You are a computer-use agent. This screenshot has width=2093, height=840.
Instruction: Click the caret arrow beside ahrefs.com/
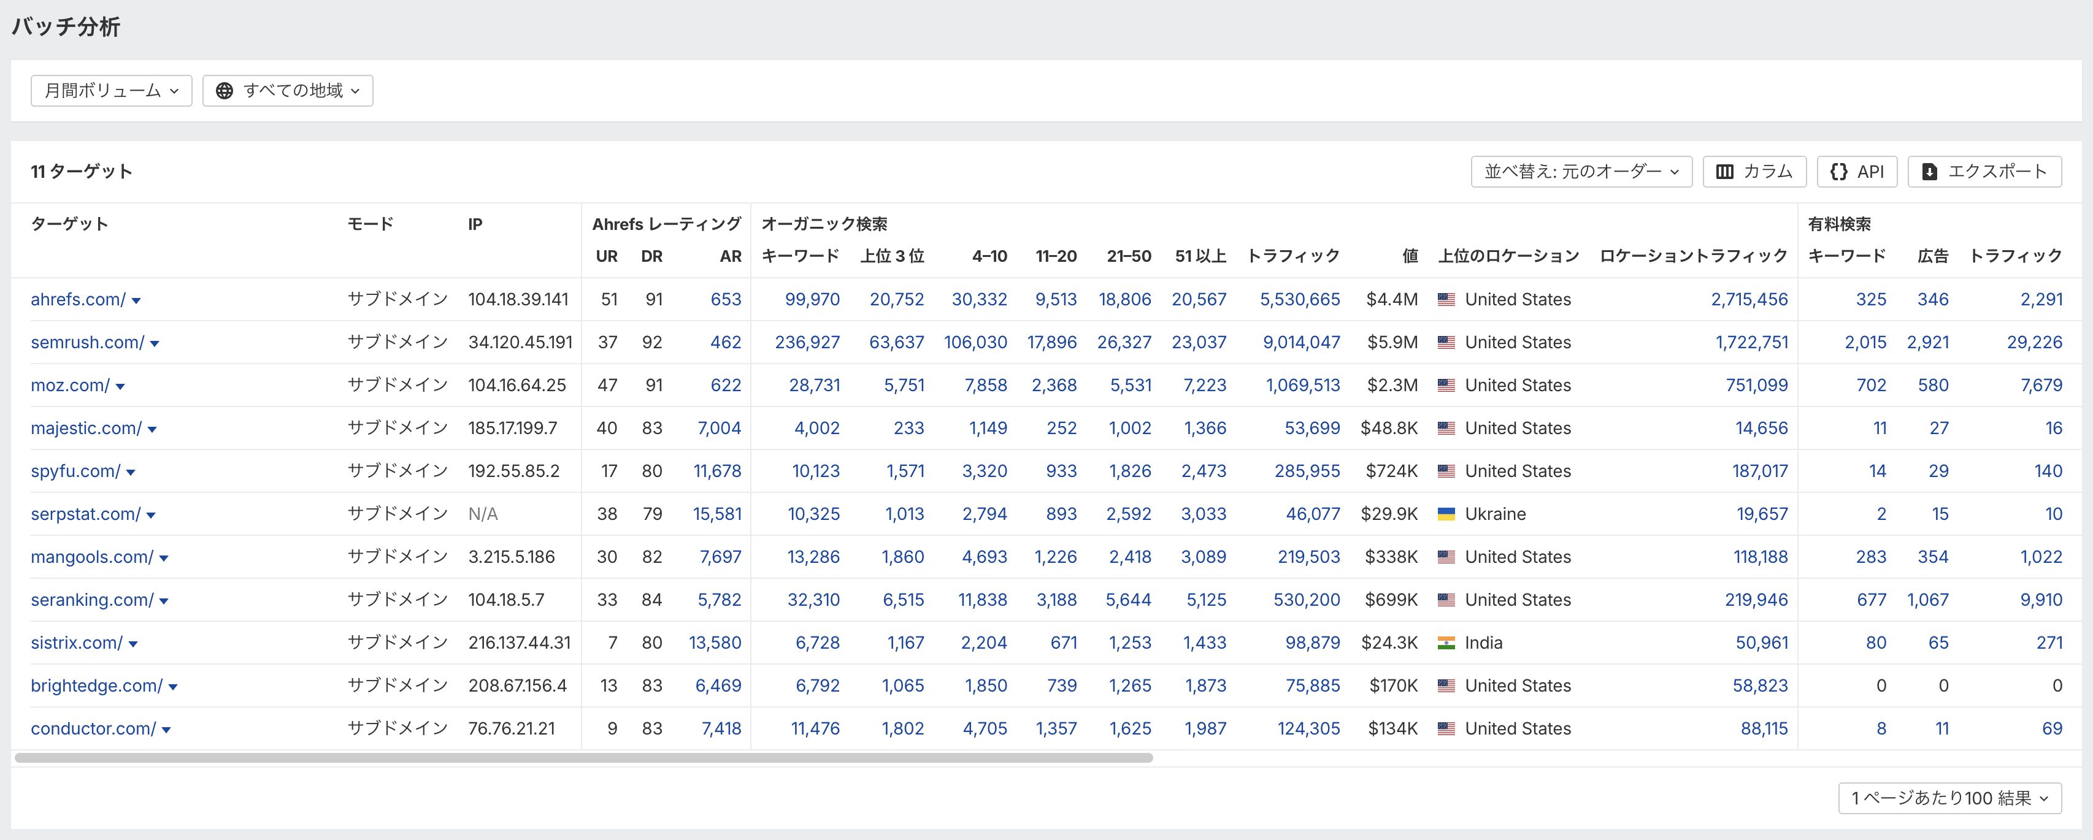click(x=137, y=300)
